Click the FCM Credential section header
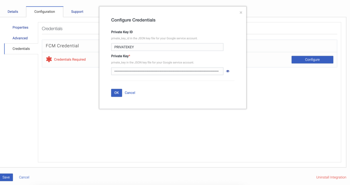Viewport: 350px width, 185px height. tap(62, 46)
